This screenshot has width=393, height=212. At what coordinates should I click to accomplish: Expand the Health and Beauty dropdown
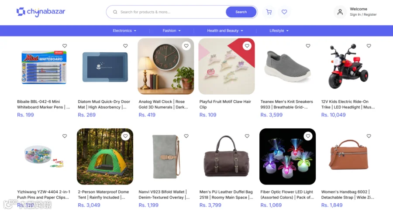pos(225,31)
